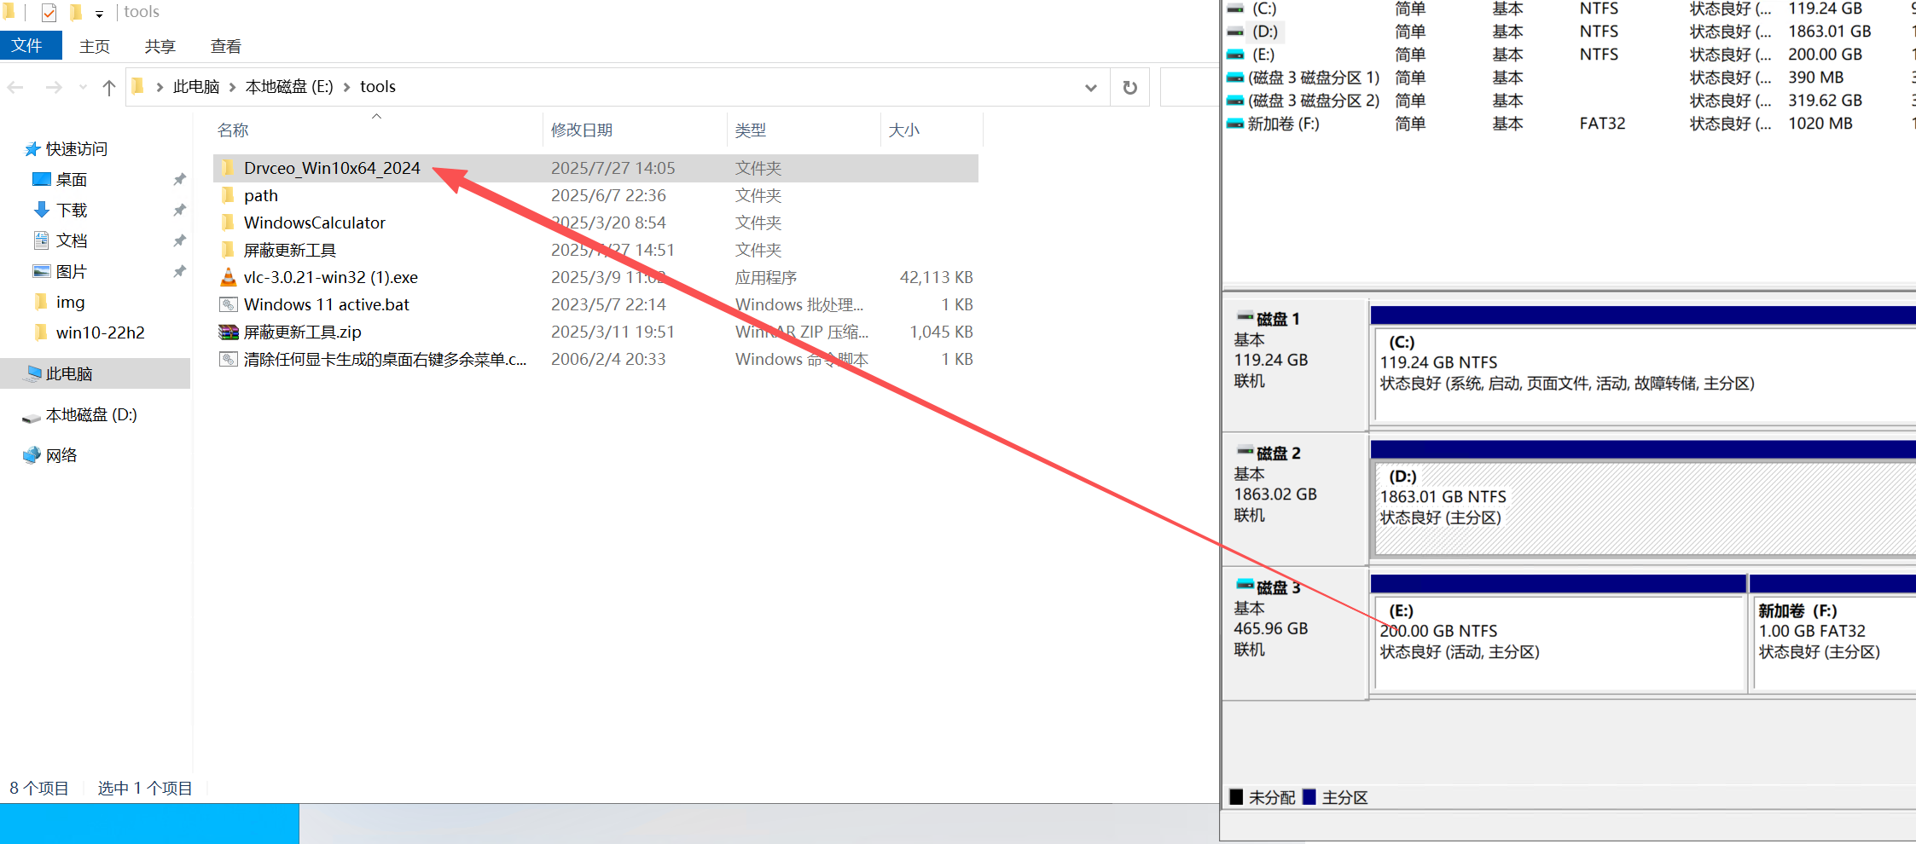This screenshot has height=844, width=1916.
Task: Sort files by 修改日期 column header
Action: coord(582,130)
